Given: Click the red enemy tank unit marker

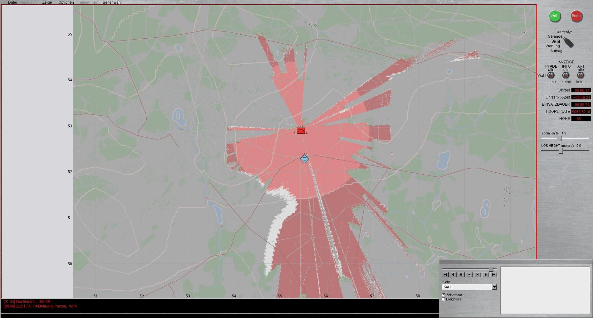Looking at the screenshot, I should coord(301,131).
